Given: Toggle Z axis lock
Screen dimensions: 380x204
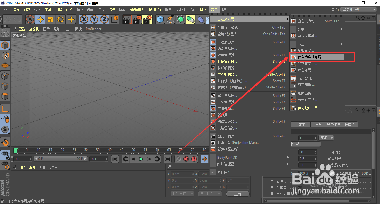Looking at the screenshot, I should 104,19.
